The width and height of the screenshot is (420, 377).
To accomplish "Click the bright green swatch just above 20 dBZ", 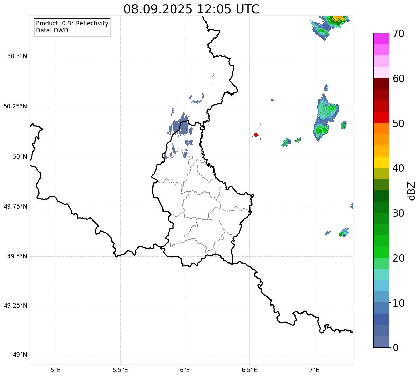I will pyautogui.click(x=381, y=252).
